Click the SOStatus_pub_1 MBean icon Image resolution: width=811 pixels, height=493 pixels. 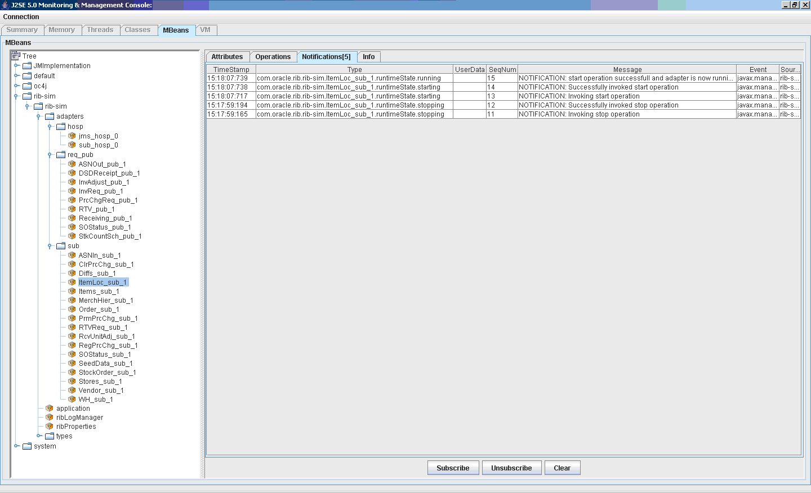coord(72,227)
